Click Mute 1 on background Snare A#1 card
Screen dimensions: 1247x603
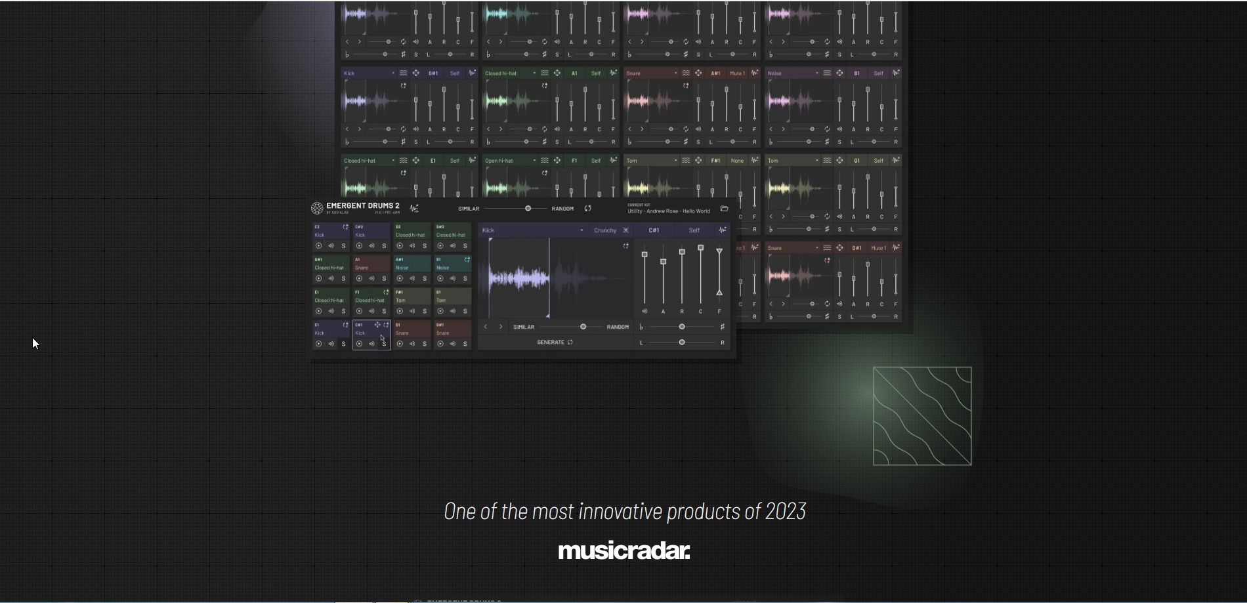pyautogui.click(x=737, y=73)
